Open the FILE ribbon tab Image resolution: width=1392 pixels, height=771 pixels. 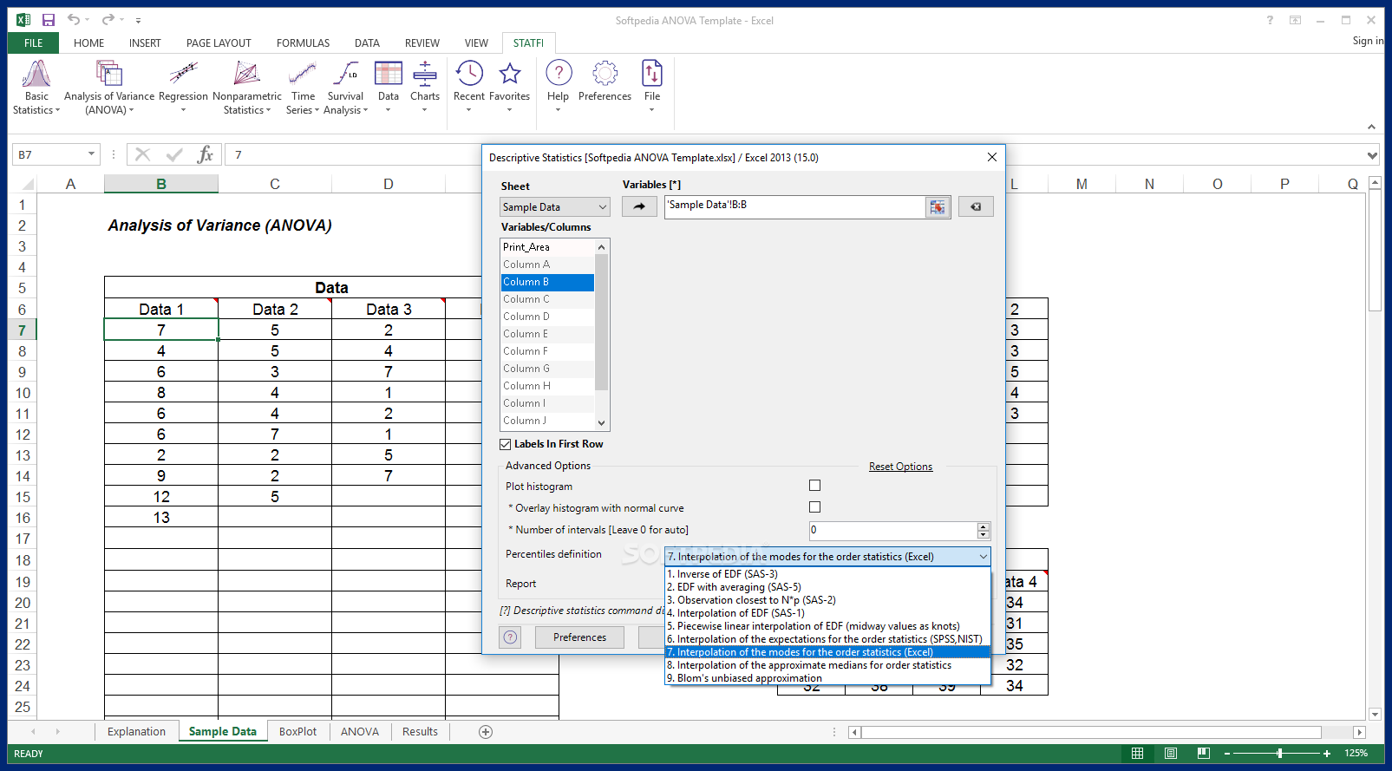tap(33, 42)
